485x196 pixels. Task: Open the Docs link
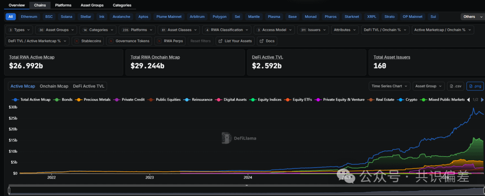pyautogui.click(x=267, y=41)
